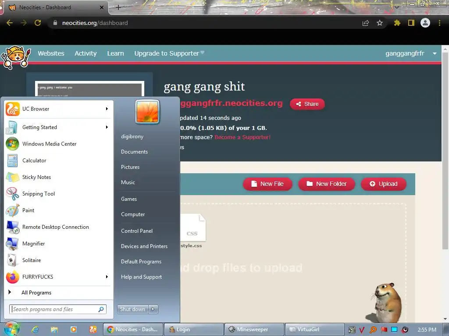
Task: Create a New File
Action: (x=267, y=184)
